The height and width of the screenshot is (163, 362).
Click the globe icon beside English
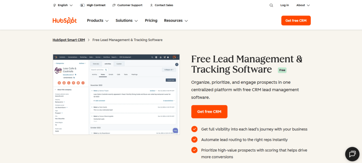54,5
